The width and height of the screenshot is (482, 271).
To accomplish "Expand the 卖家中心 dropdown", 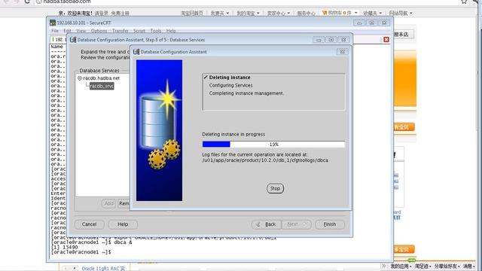I will tap(279, 13).
